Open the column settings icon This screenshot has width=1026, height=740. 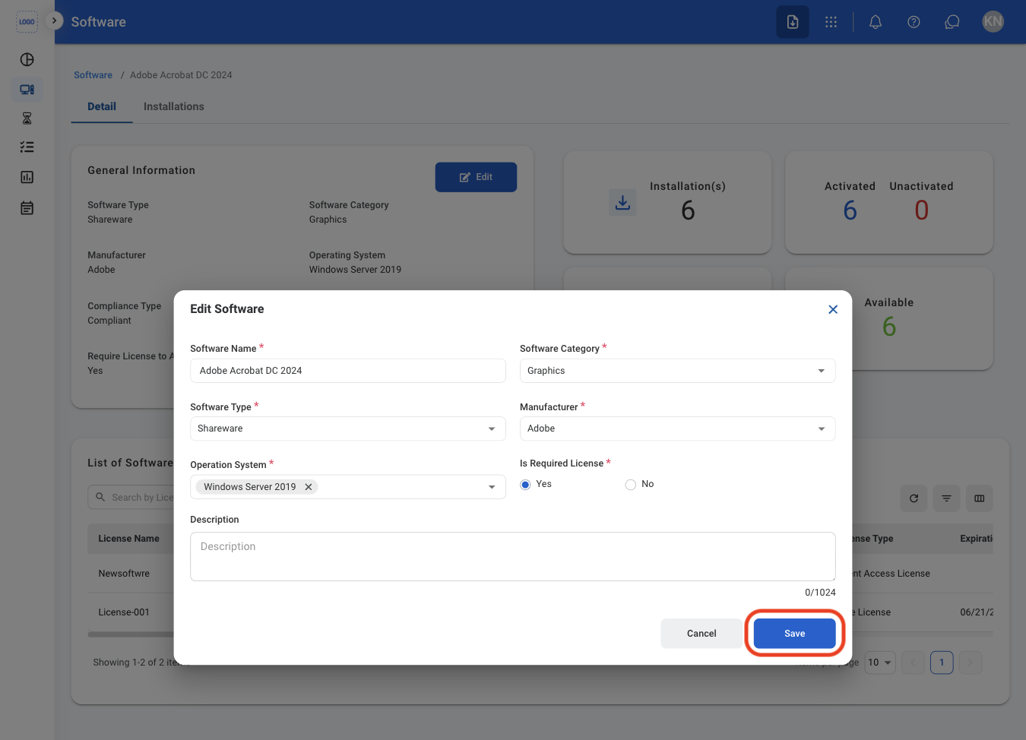pyautogui.click(x=980, y=498)
